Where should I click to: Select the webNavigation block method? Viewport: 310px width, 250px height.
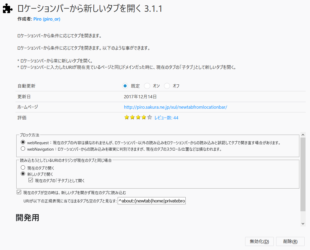(x=23, y=149)
